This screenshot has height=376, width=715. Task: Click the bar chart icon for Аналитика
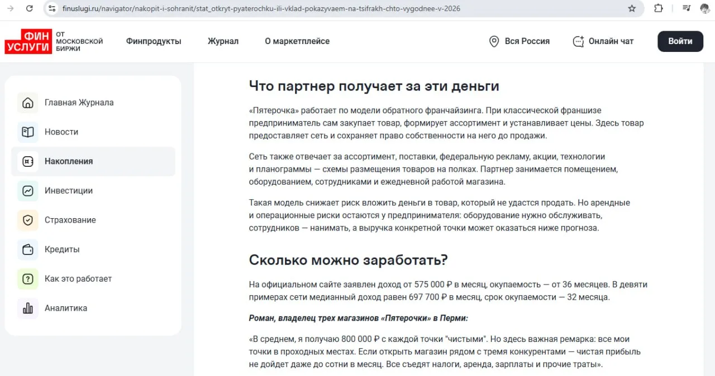(28, 308)
